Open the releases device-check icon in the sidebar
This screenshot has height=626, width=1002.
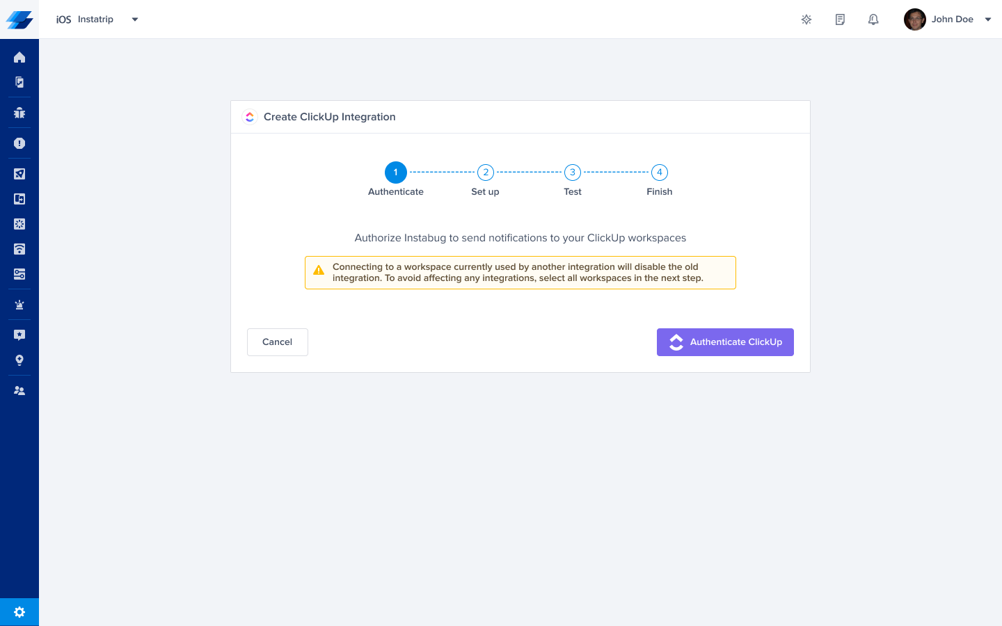pyautogui.click(x=19, y=82)
